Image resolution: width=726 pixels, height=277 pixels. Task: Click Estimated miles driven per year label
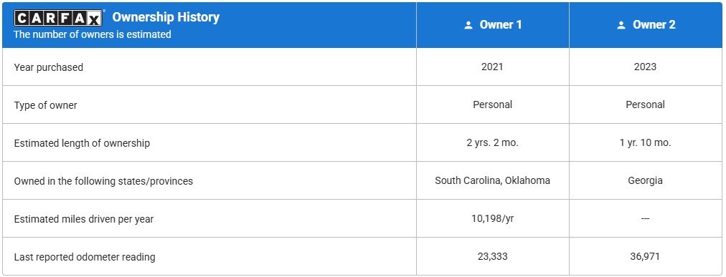[x=84, y=219]
